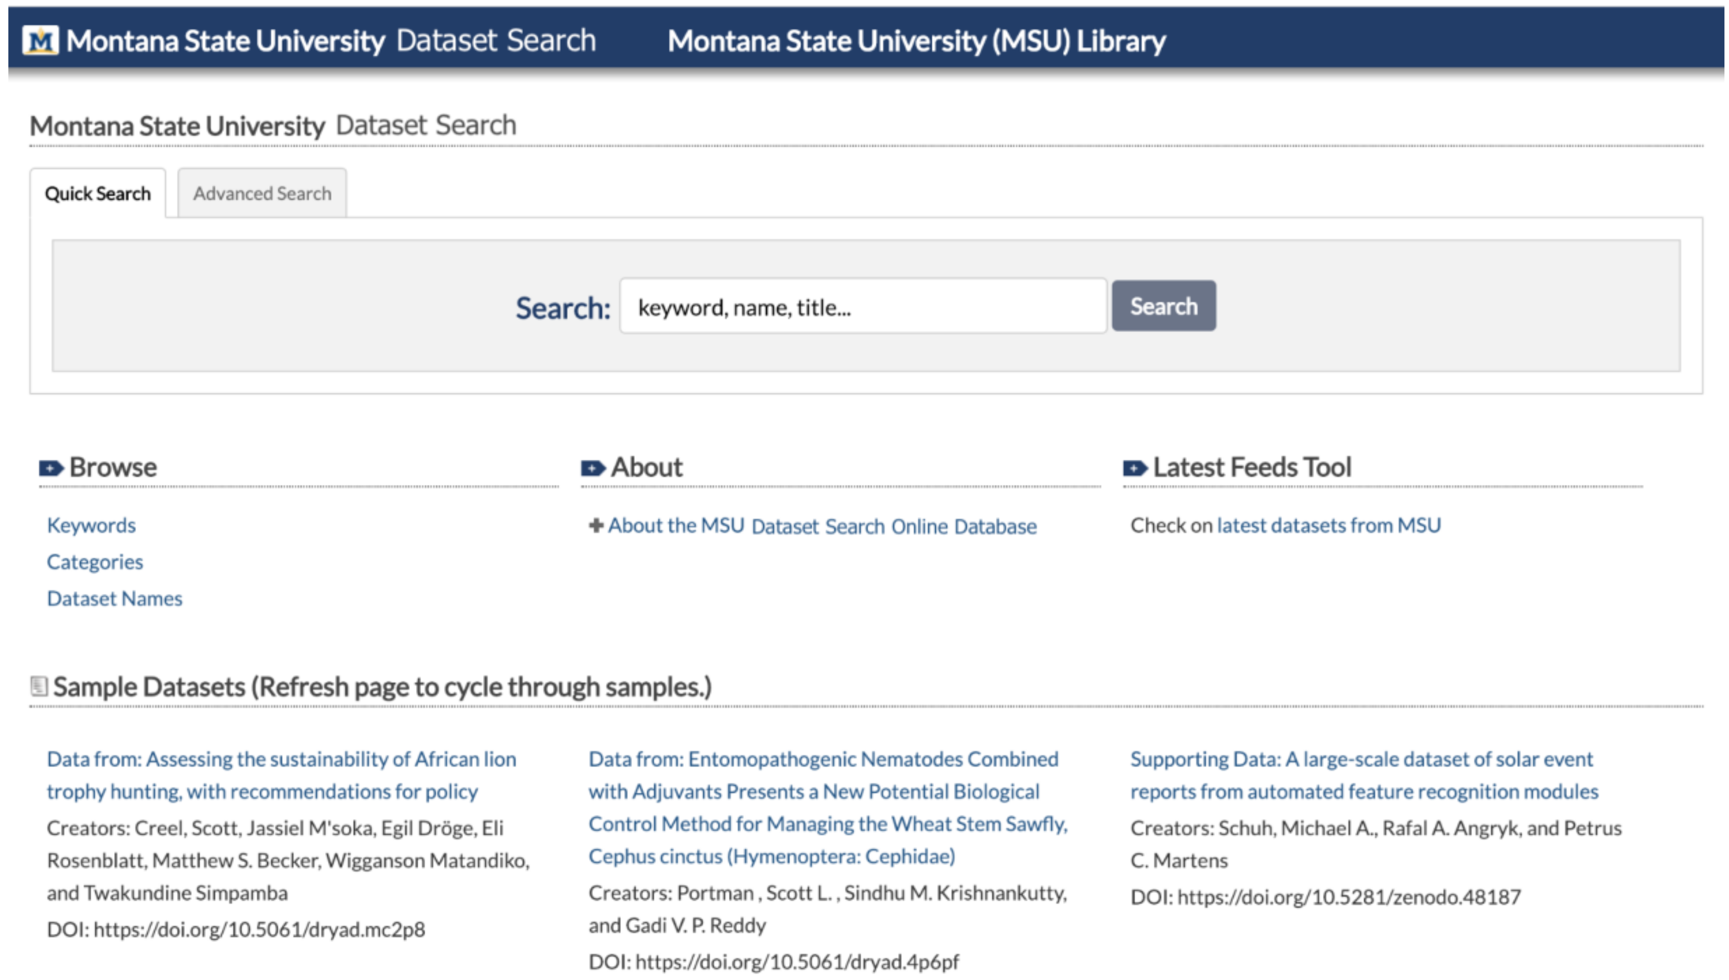Browse by Dataset Names link
This screenshot has height=980, width=1729.
point(115,599)
